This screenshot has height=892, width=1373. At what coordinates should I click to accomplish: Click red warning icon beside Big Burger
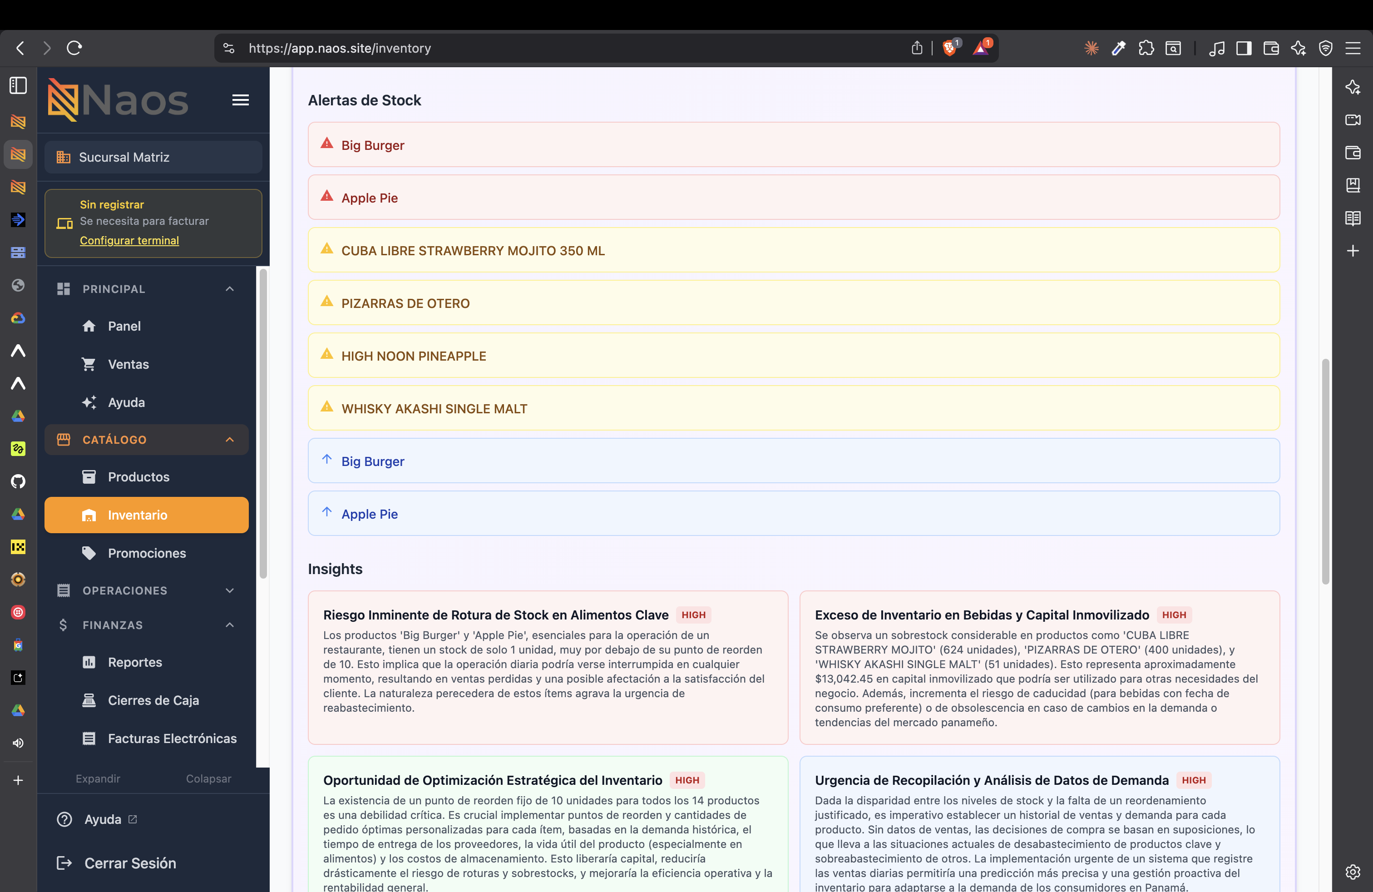(327, 143)
